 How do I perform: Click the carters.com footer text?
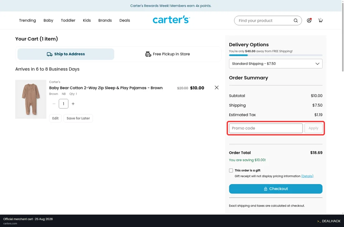[x=10, y=223]
